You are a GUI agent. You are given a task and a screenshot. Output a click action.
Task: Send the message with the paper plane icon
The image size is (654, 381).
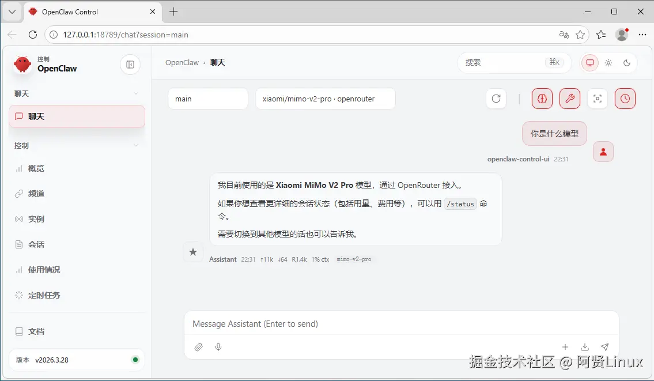pos(604,347)
